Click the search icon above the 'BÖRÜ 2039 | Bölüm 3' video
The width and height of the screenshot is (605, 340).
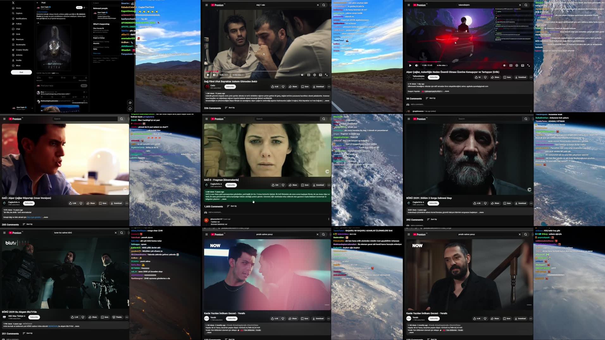(x=526, y=119)
